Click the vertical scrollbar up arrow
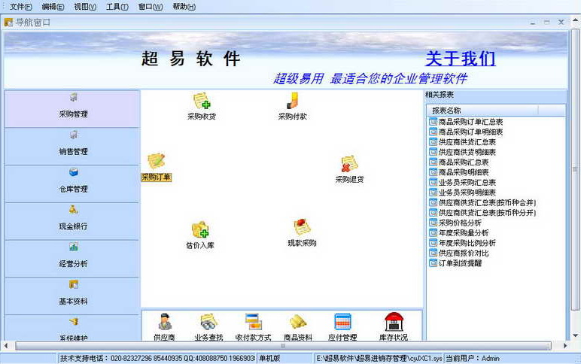This screenshot has width=581, height=364. (x=576, y=22)
